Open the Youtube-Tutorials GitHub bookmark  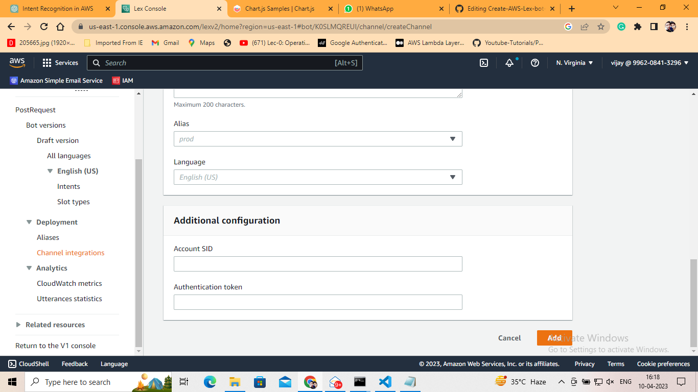[x=476, y=43]
